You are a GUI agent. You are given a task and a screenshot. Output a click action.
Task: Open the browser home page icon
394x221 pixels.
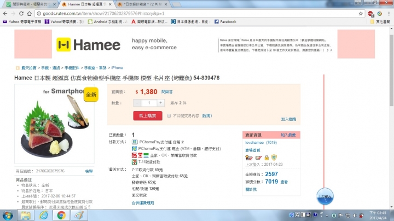click(30, 14)
